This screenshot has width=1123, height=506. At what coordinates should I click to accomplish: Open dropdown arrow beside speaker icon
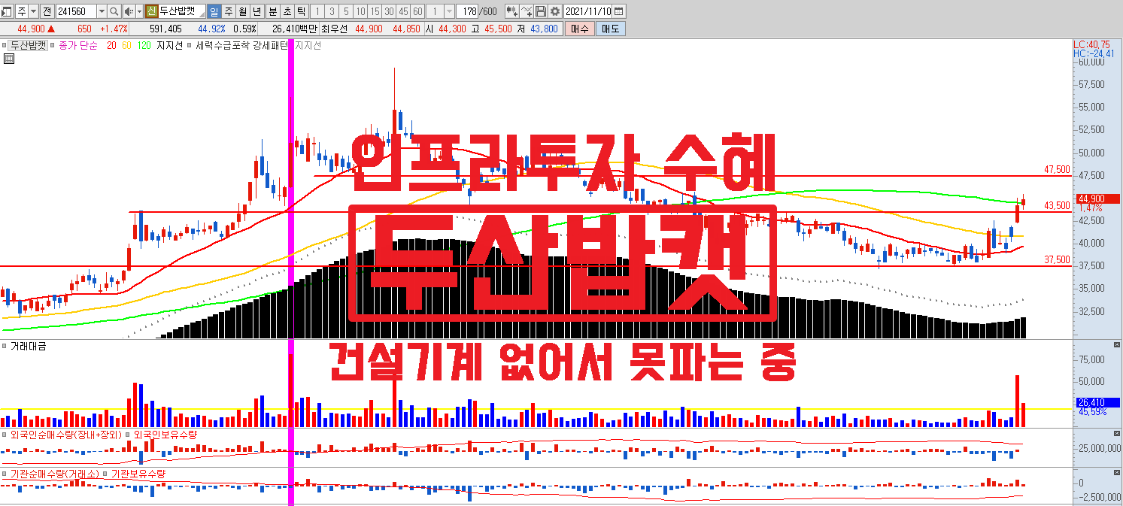point(139,11)
